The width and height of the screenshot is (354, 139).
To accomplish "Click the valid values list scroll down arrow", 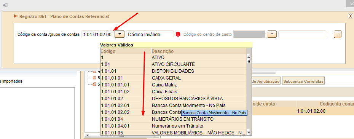I will click(249, 133).
